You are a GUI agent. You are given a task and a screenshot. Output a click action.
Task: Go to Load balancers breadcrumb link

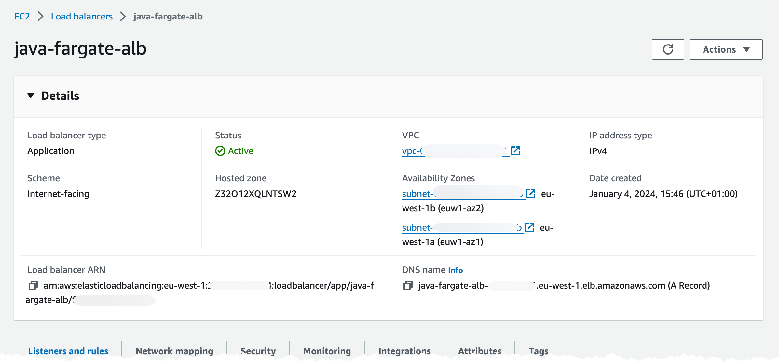82,16
